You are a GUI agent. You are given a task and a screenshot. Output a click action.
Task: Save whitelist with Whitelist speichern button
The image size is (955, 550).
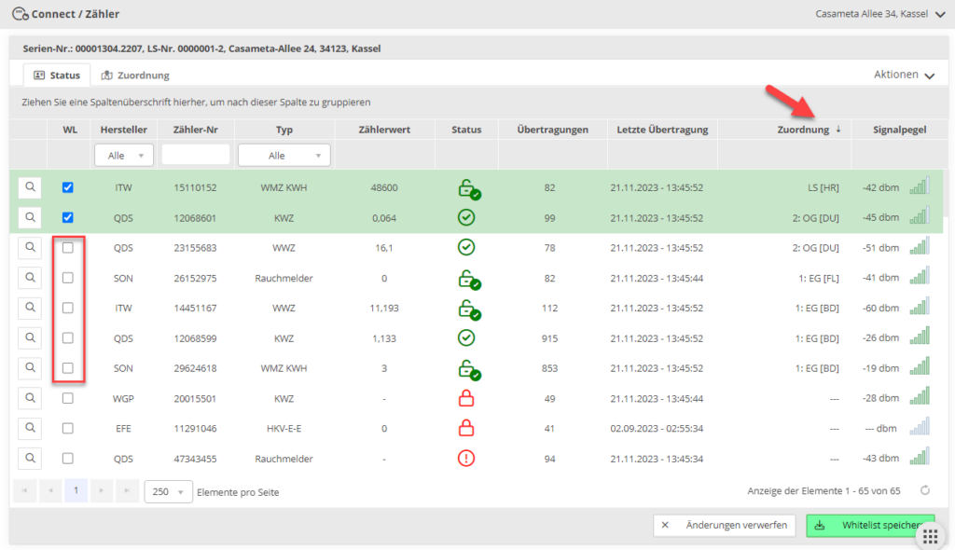(869, 525)
